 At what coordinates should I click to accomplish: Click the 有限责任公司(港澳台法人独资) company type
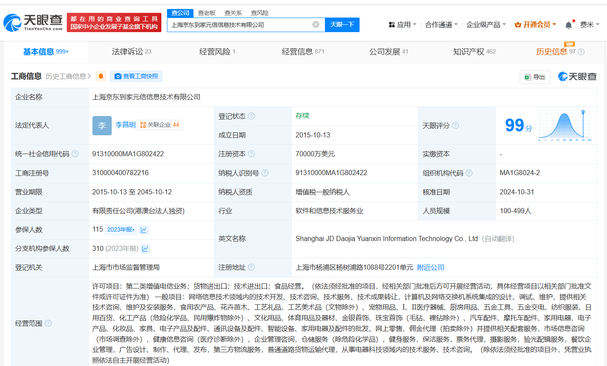click(138, 211)
